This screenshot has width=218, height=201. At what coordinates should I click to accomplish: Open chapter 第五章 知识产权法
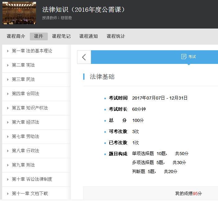click(x=30, y=108)
